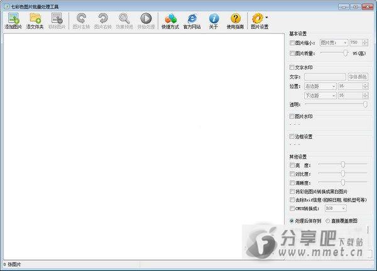377x271 pixels.
Task: Click the stepper beside the 750 value
Action: point(365,43)
